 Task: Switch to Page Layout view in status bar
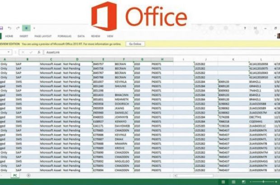(x=233, y=182)
